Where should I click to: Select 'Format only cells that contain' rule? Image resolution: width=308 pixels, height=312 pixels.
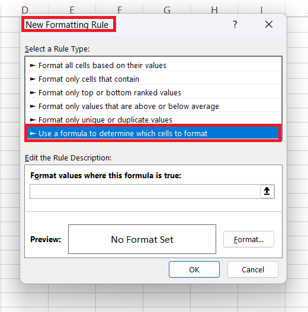[153, 79]
